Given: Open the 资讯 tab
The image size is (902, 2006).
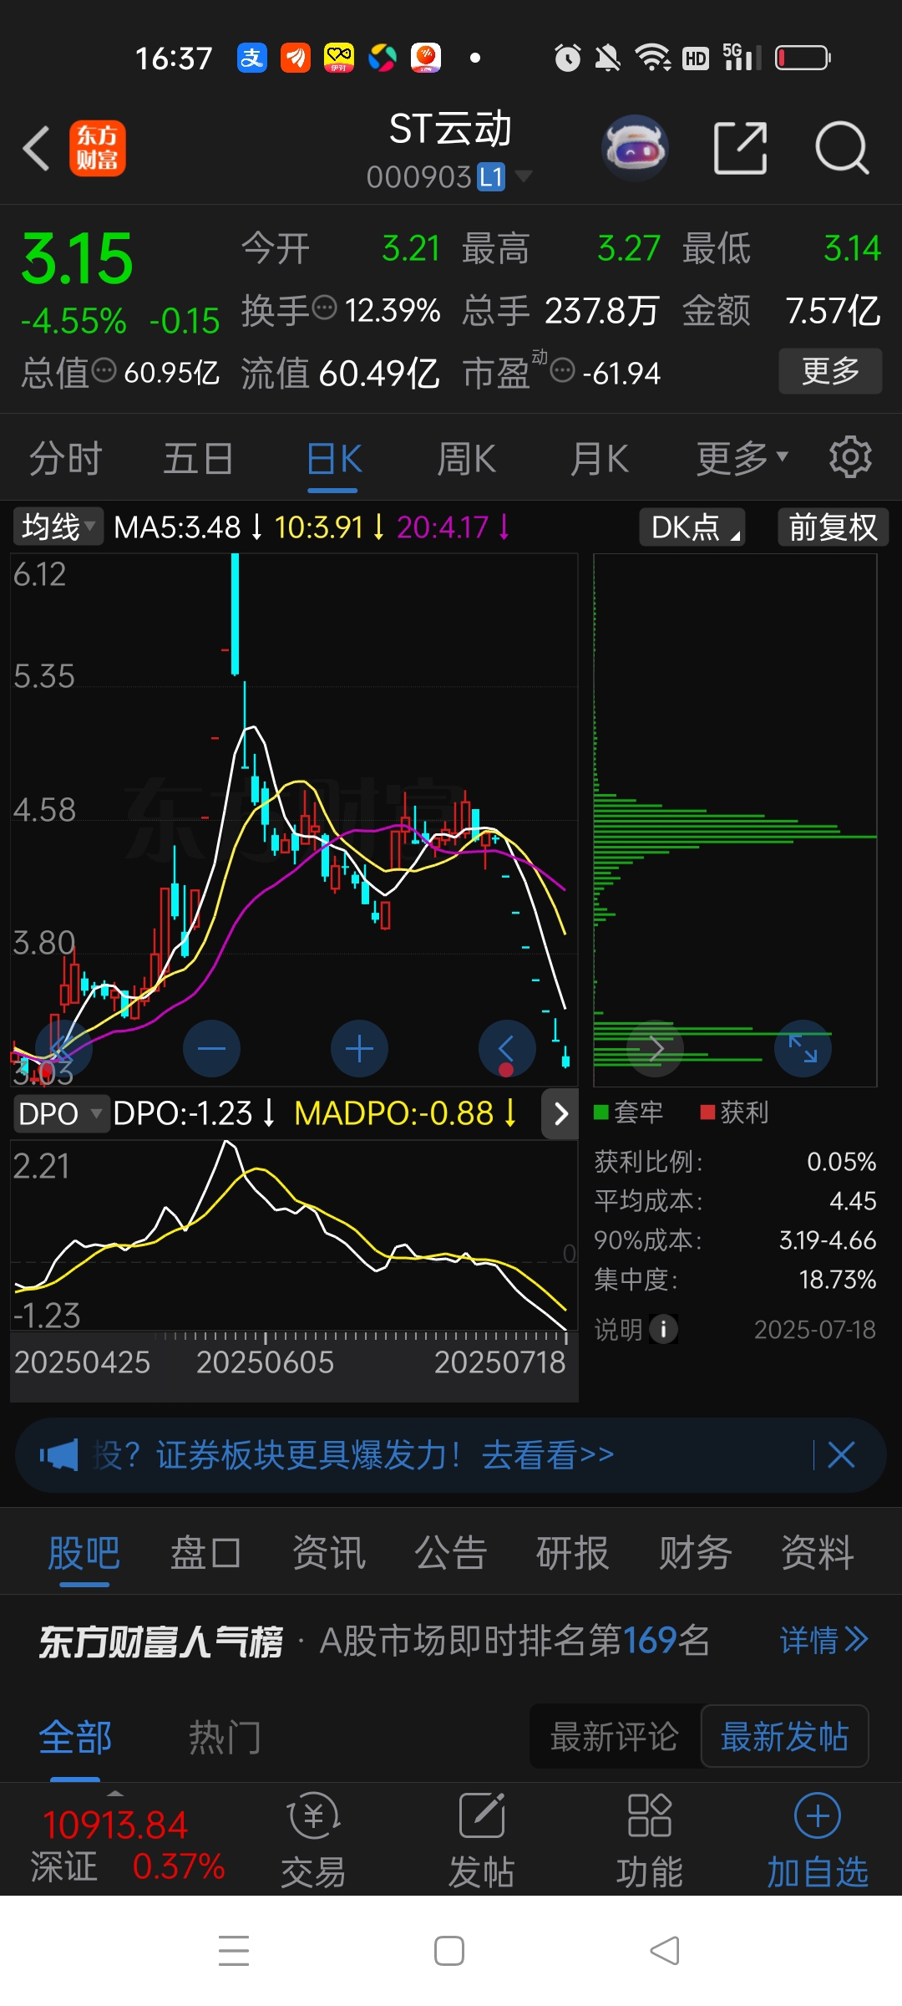Looking at the screenshot, I should click(x=328, y=1554).
